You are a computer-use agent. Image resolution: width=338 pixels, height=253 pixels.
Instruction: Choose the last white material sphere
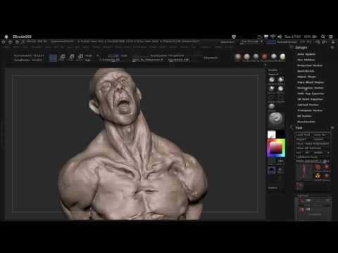[282, 57]
